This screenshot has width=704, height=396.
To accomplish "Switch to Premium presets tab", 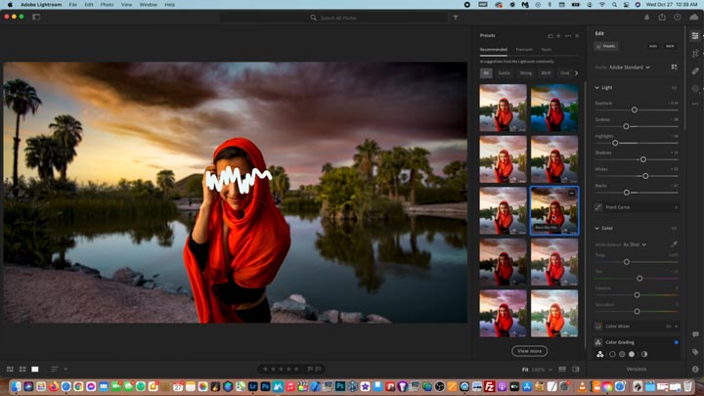I will tap(524, 50).
